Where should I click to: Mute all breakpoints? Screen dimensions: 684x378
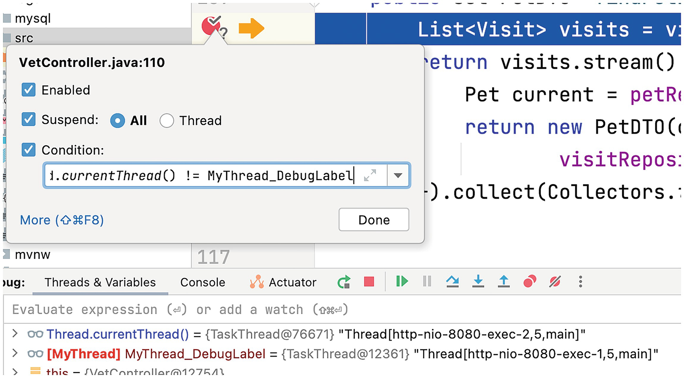click(555, 282)
